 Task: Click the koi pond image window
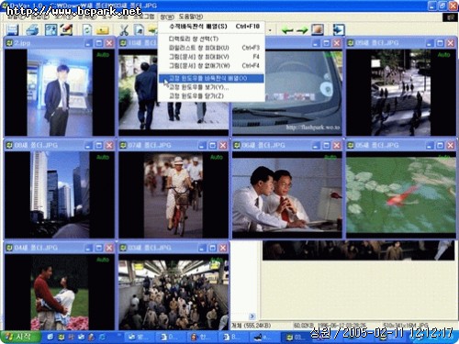pos(401,195)
